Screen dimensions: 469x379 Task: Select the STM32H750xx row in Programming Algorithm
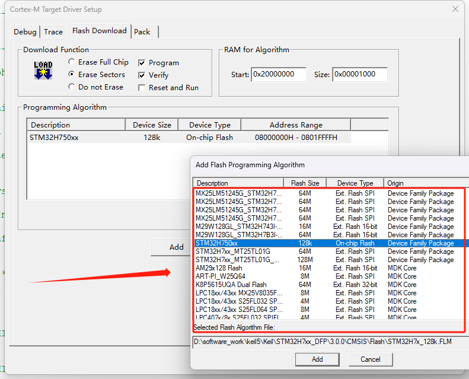tap(189, 137)
